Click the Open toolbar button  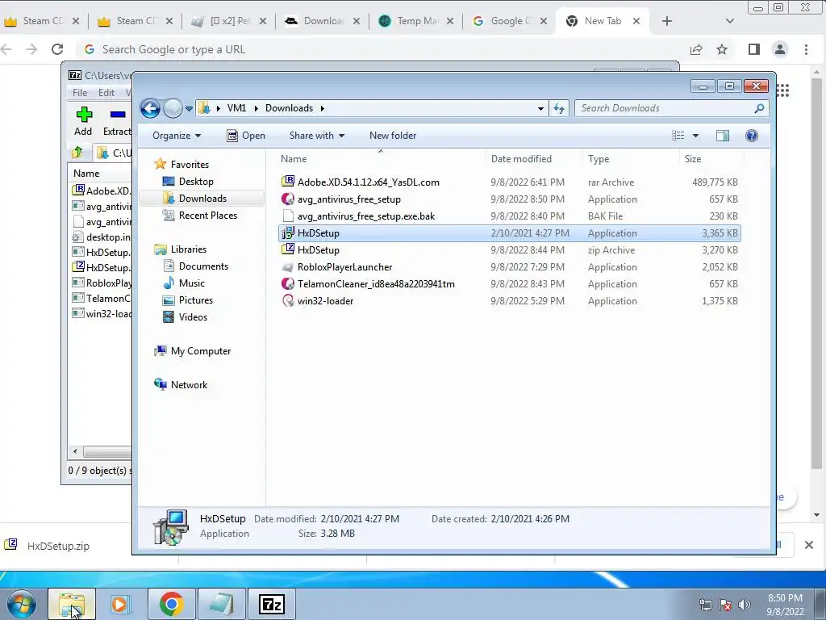[x=245, y=136]
